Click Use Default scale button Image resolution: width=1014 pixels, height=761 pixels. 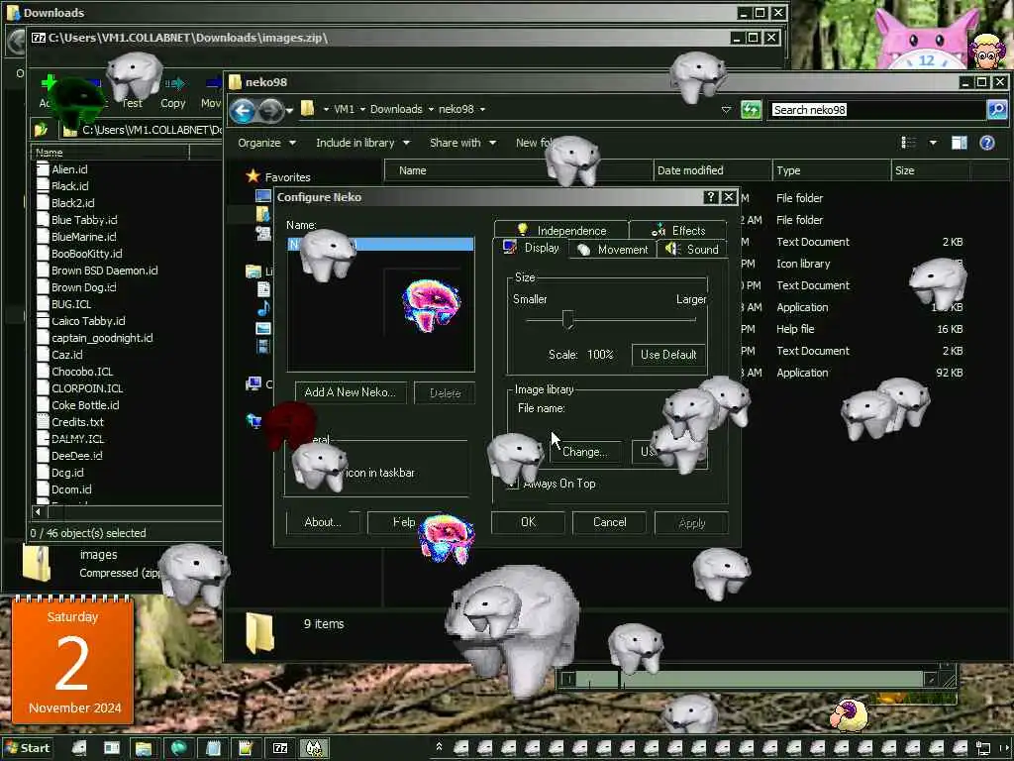click(668, 355)
